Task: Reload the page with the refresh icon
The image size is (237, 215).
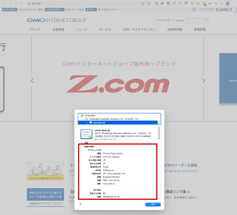Action: tap(16, 3)
